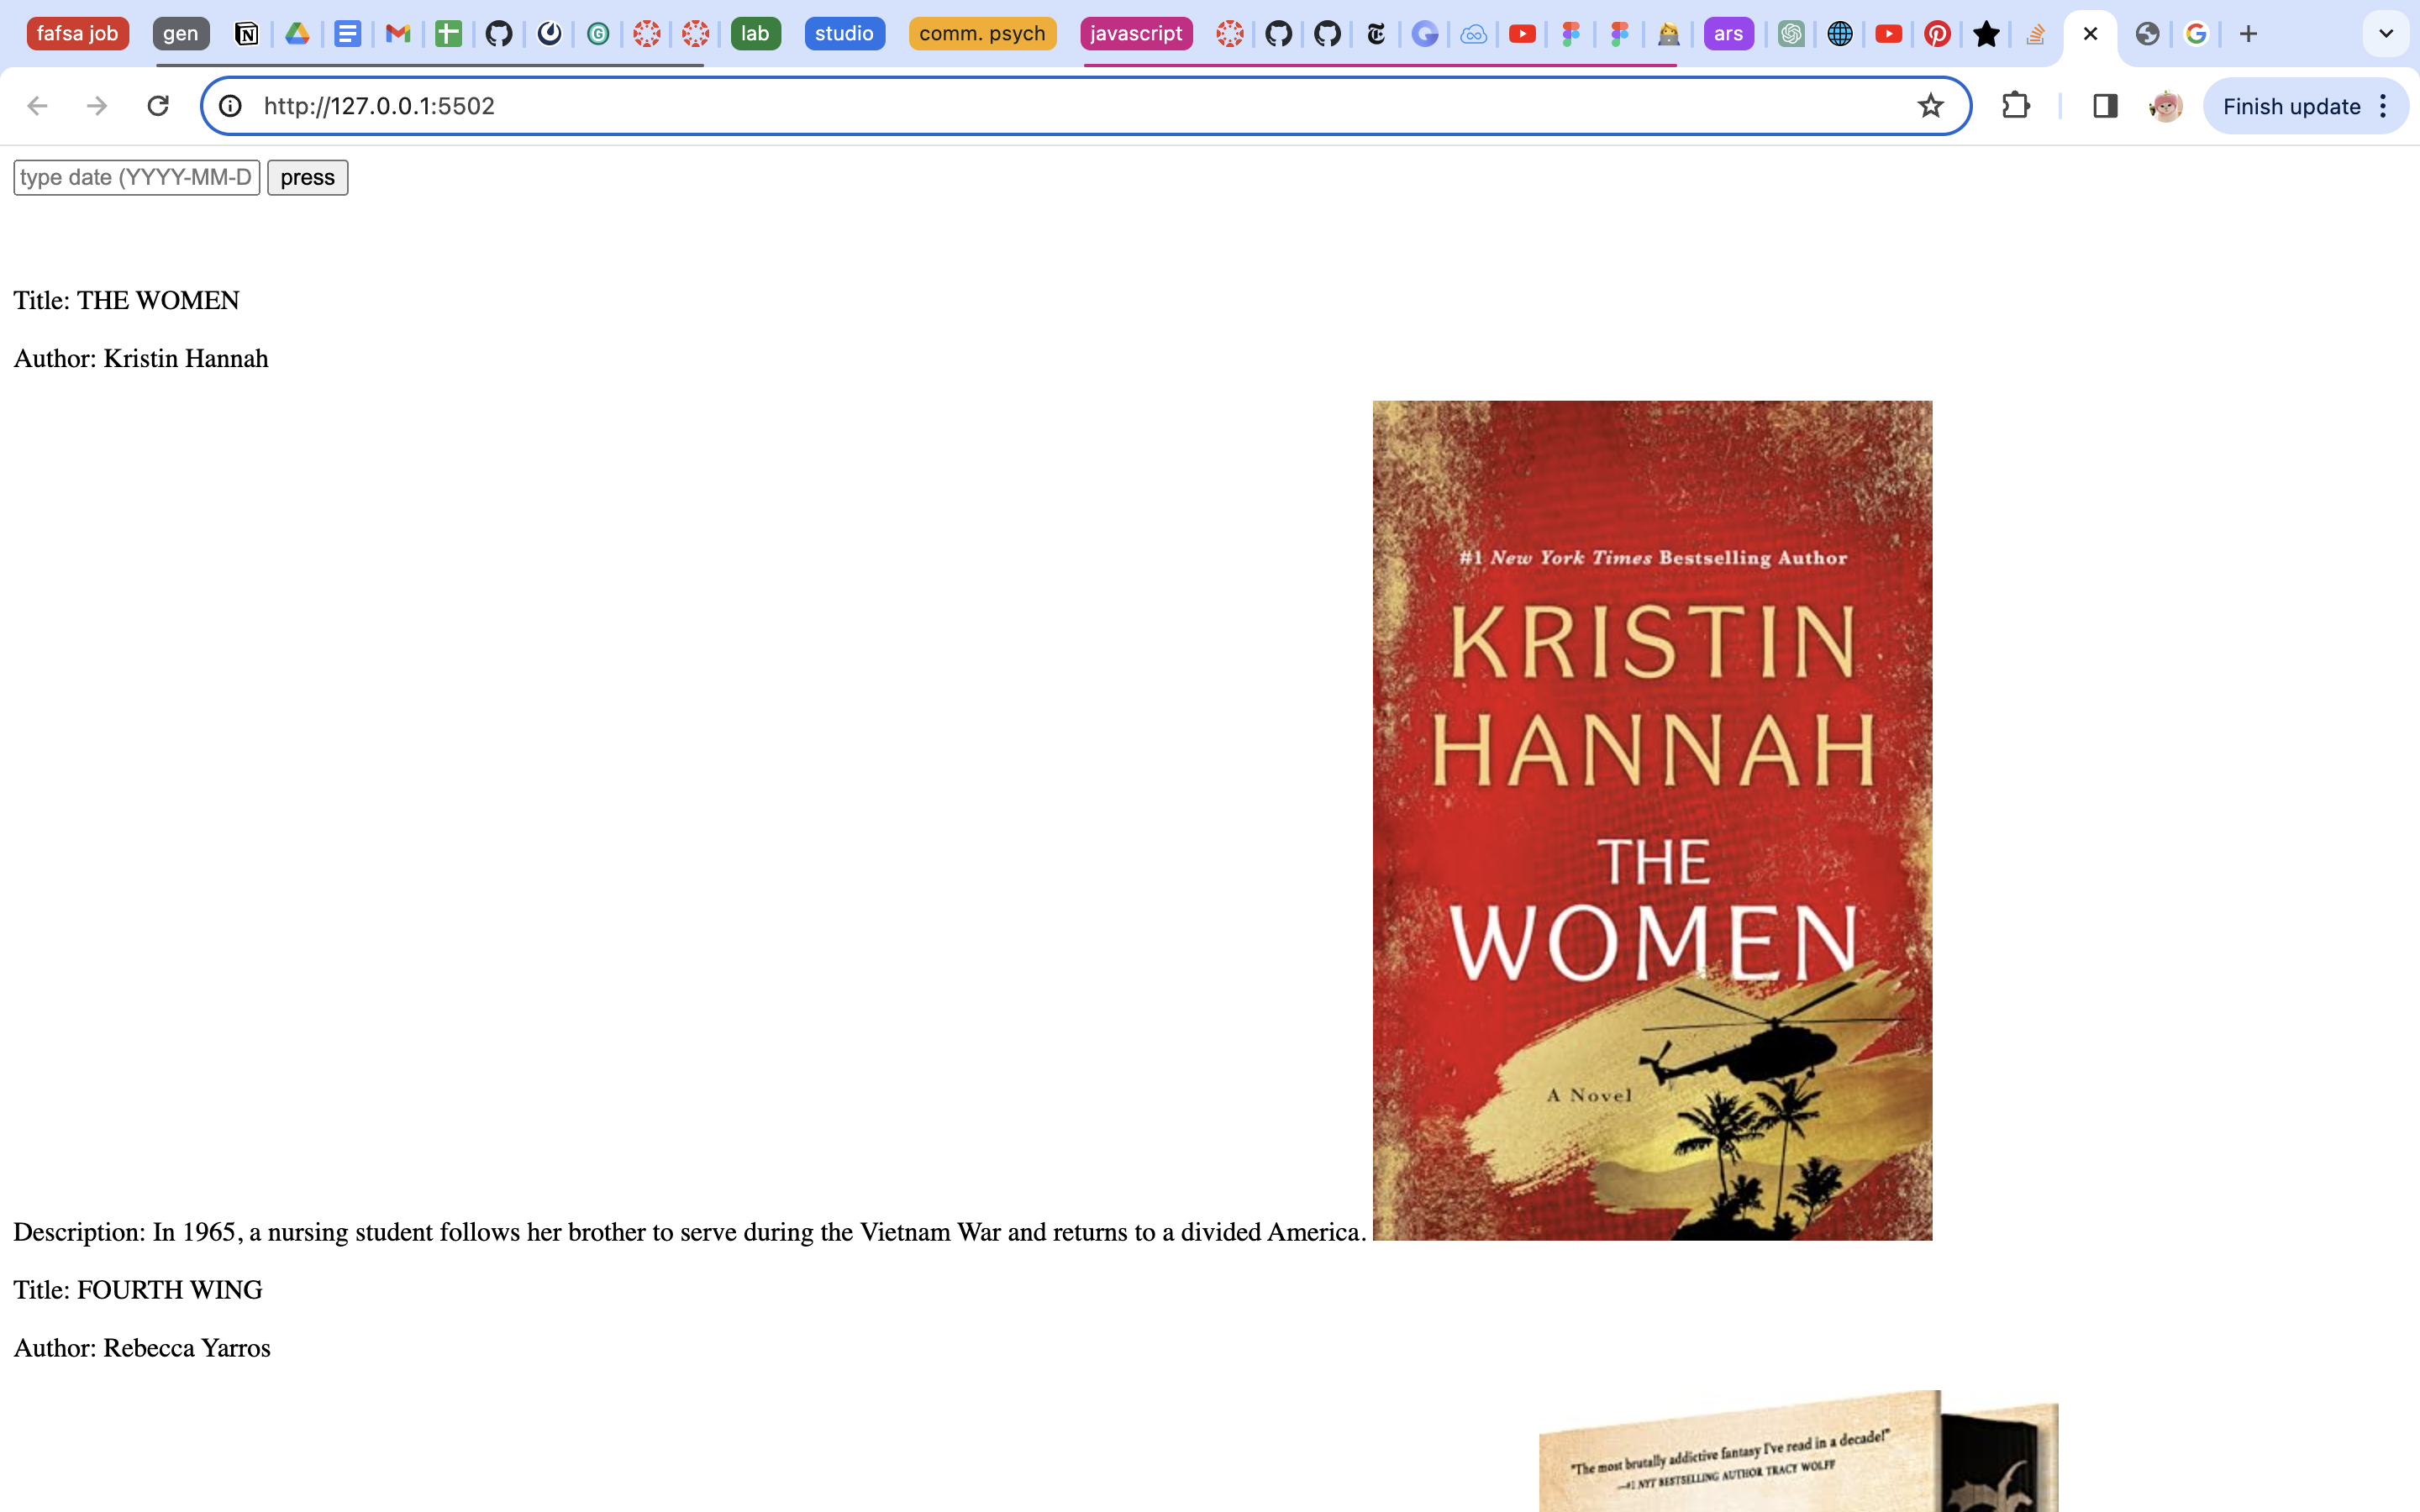Viewport: 2420px width, 1512px height.
Task: Expand the 'studio' tab group
Action: (844, 34)
